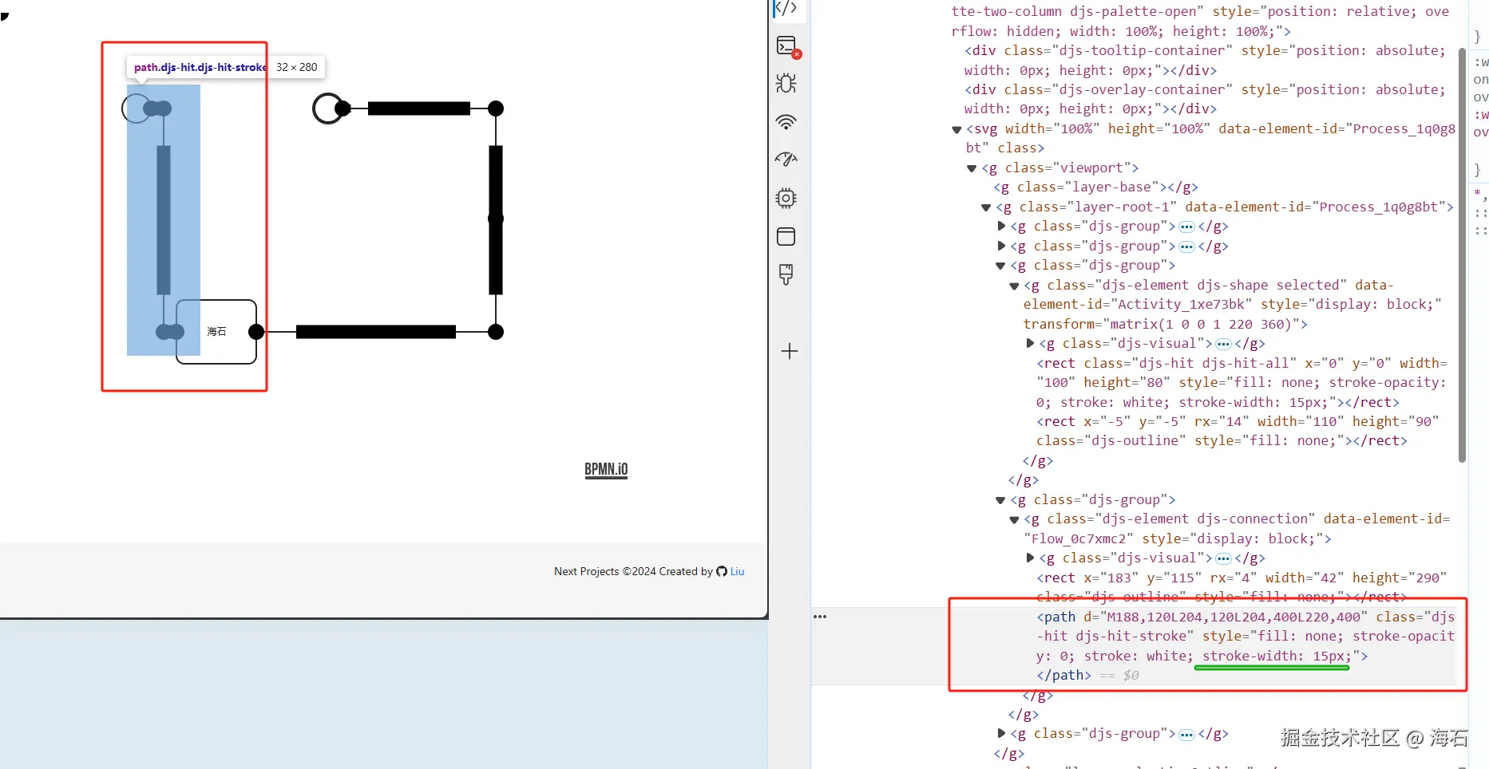Expand the djs-visual node under Activity_1xe73bk
The height and width of the screenshot is (769, 1489).
pyautogui.click(x=1030, y=344)
